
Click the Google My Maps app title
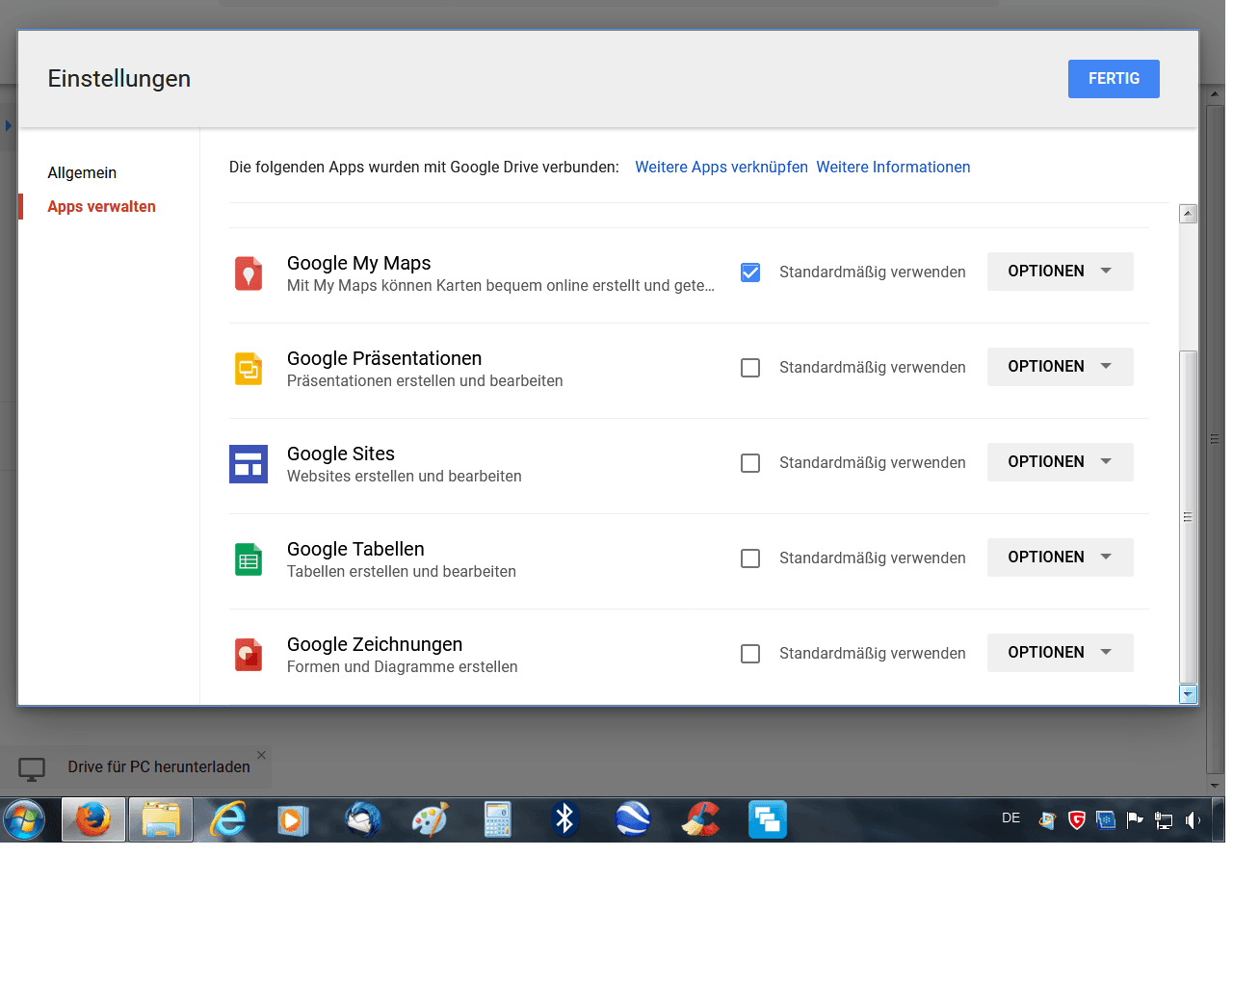358,264
